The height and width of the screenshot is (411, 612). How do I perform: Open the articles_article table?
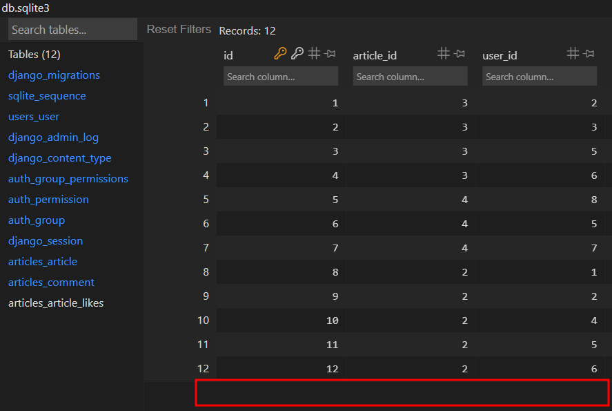(x=43, y=261)
